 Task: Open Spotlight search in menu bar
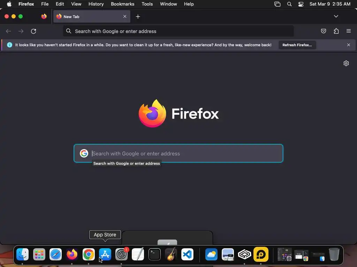coord(289,4)
